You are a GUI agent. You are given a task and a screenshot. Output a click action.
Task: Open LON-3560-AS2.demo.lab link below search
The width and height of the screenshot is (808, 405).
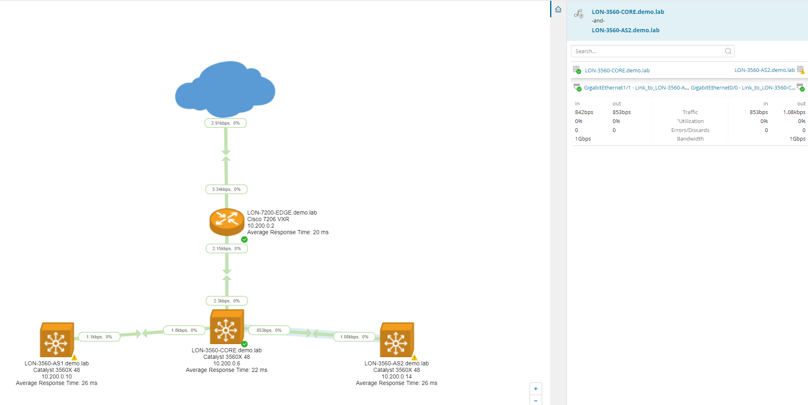coord(764,70)
